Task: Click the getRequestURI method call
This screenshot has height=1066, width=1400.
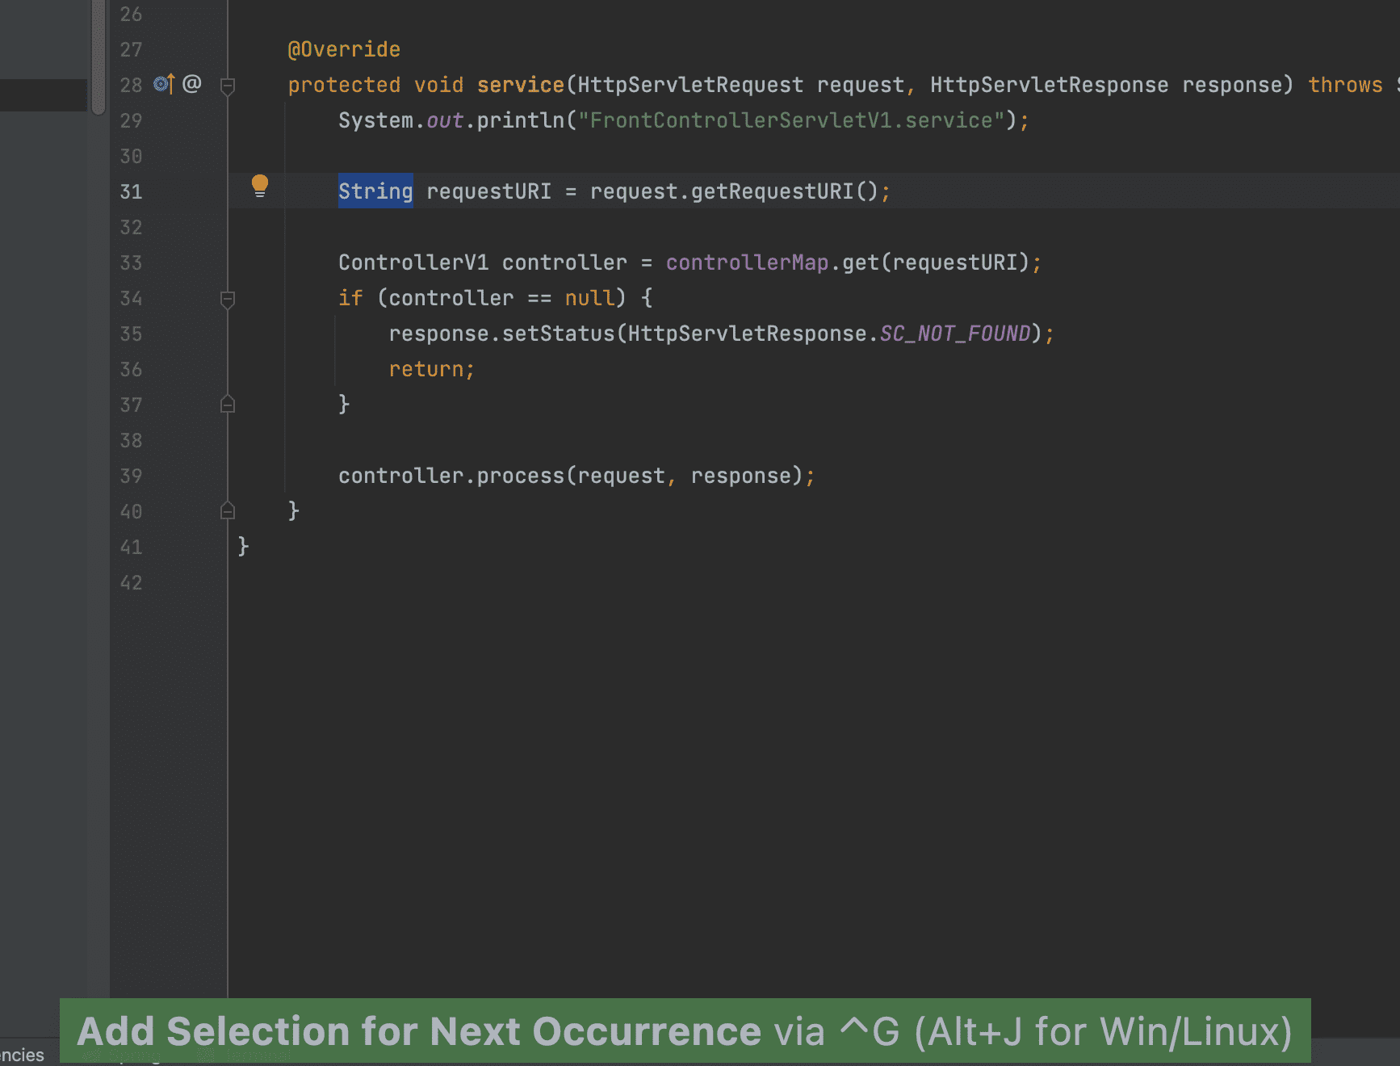Action: [x=772, y=191]
